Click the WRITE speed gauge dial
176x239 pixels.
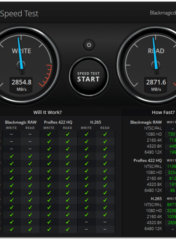[21, 65]
